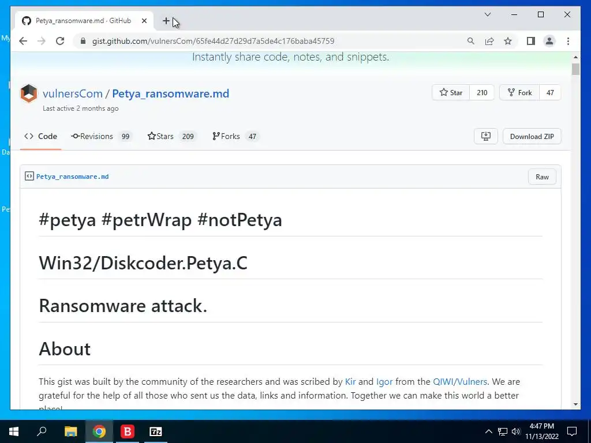Open the network tray icon
The height and width of the screenshot is (443, 591).
pos(503,431)
